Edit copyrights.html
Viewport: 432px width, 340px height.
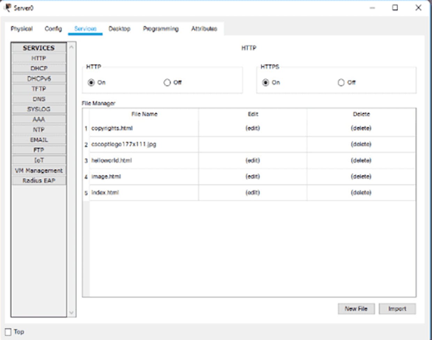tap(253, 128)
